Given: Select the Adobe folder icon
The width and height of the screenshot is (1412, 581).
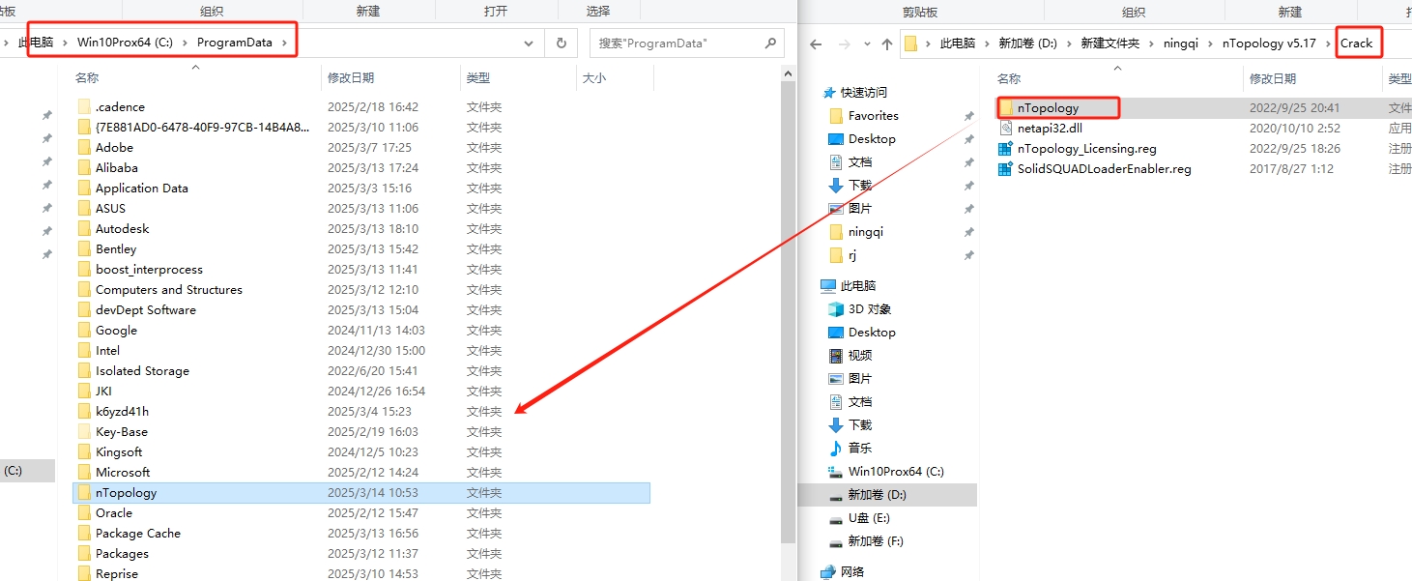Looking at the screenshot, I should click(x=84, y=147).
